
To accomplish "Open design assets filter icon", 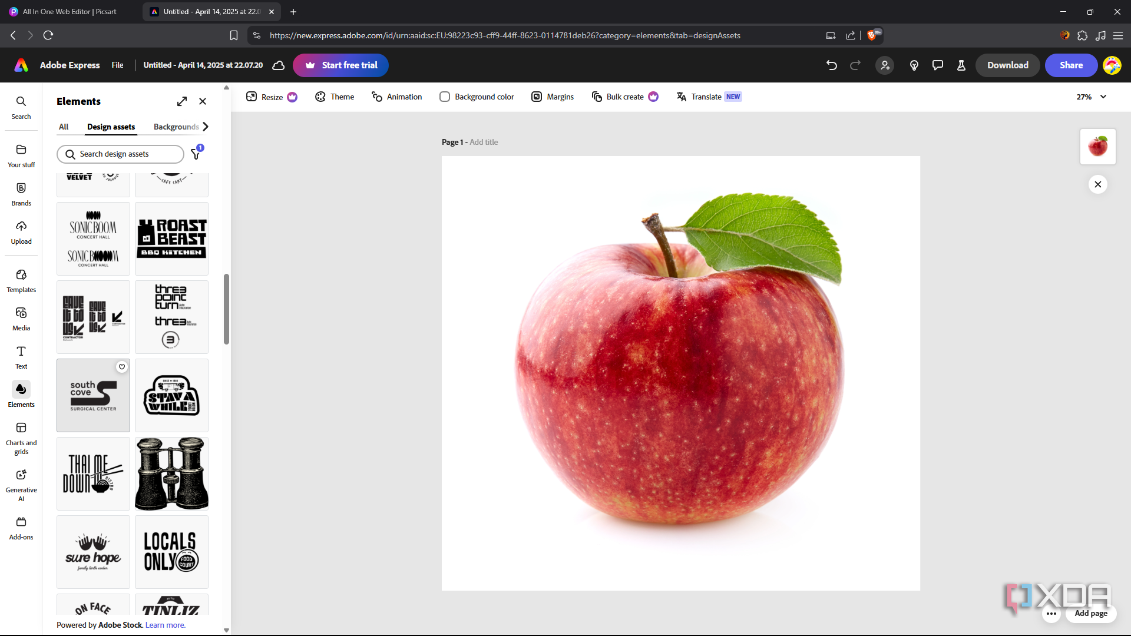I will pyautogui.click(x=196, y=154).
